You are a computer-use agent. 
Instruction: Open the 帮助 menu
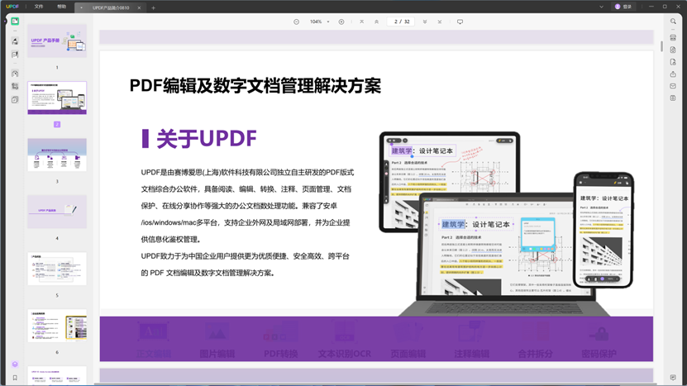(x=62, y=7)
